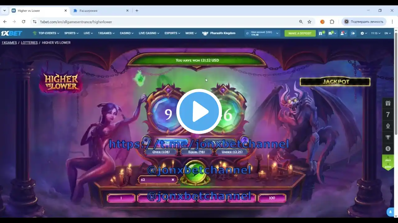Open the MORE menu
Image resolution: width=398 pixels, height=223 pixels.
(191, 33)
